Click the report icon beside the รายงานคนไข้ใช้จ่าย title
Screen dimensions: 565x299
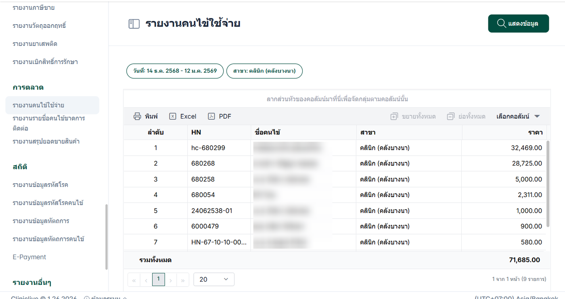(x=134, y=24)
